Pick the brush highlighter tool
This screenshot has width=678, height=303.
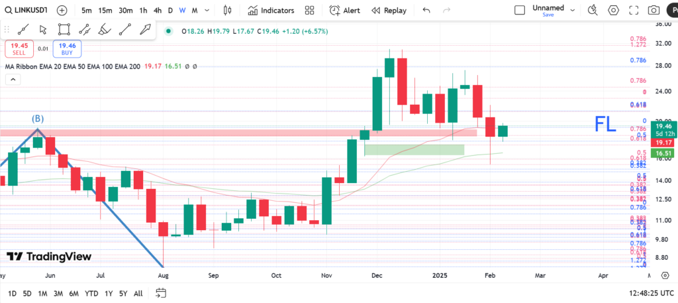[104, 29]
